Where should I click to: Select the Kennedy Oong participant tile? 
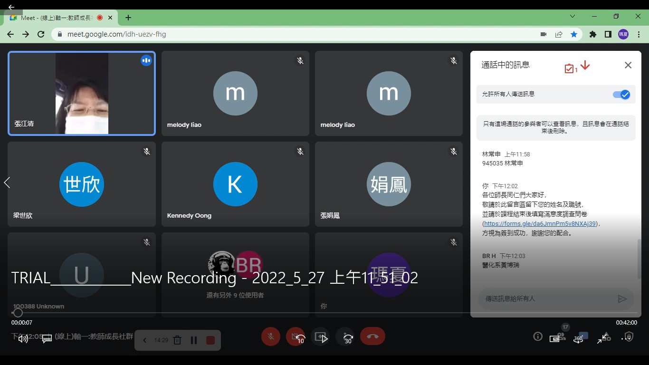click(x=235, y=184)
